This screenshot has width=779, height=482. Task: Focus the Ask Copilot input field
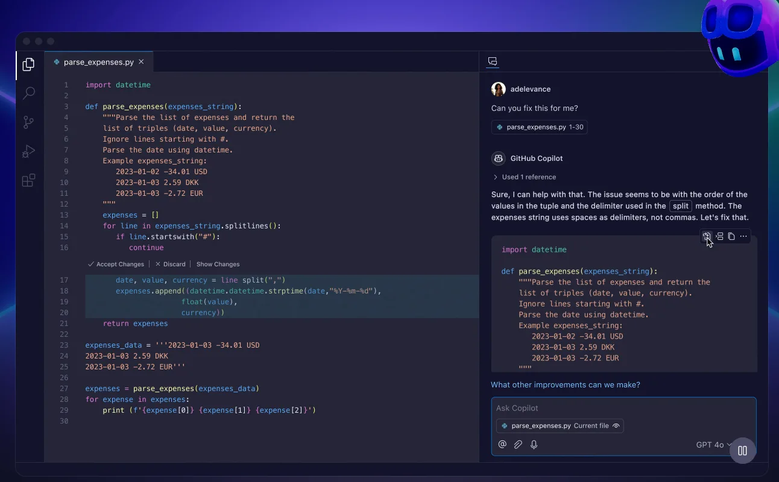pyautogui.click(x=623, y=408)
